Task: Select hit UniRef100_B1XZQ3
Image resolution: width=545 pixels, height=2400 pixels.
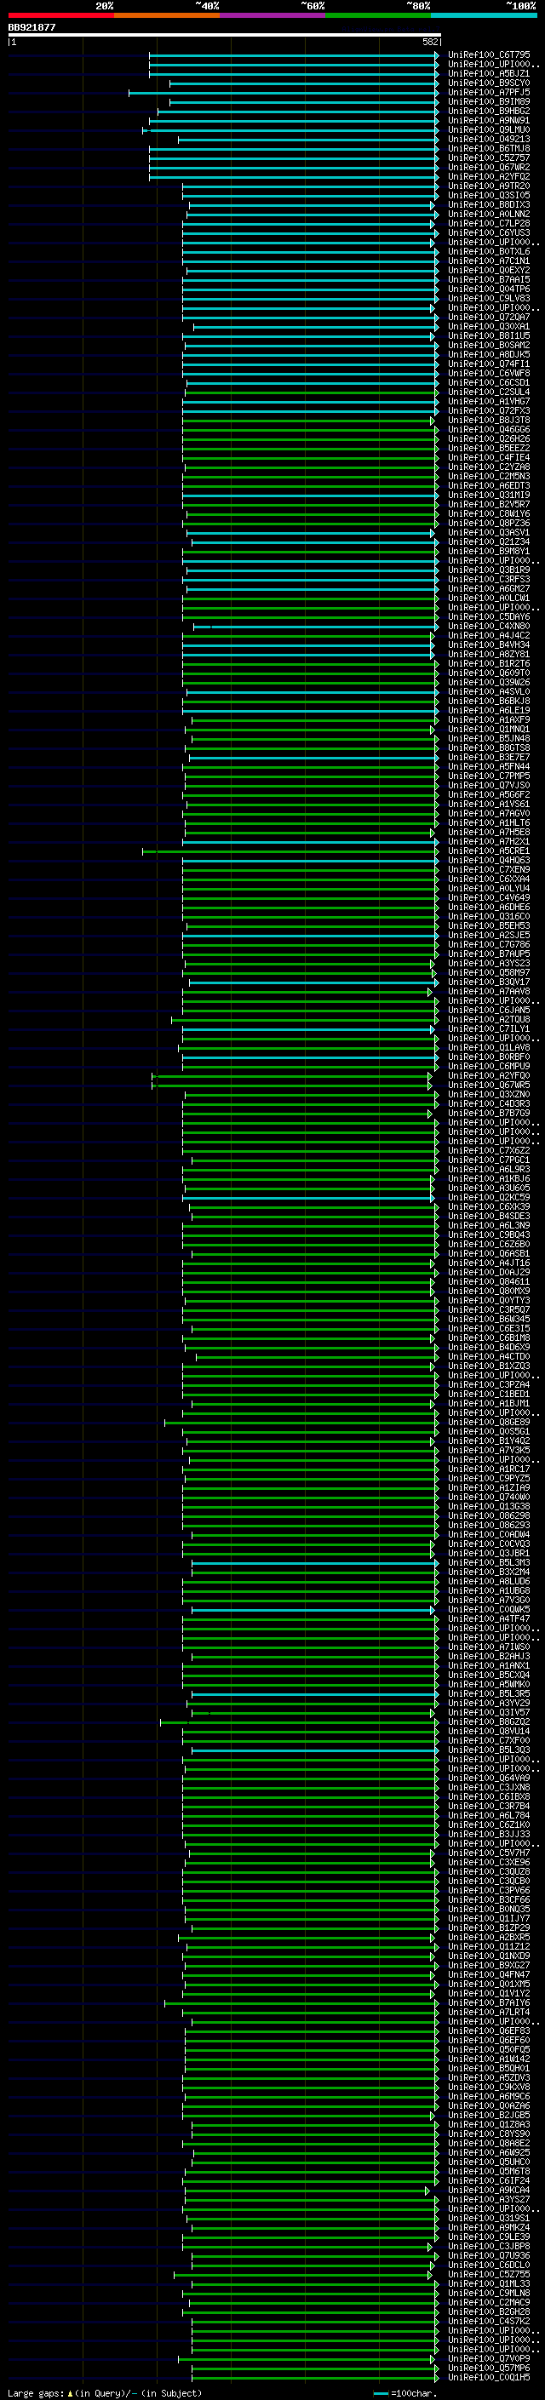Action: (x=488, y=1366)
